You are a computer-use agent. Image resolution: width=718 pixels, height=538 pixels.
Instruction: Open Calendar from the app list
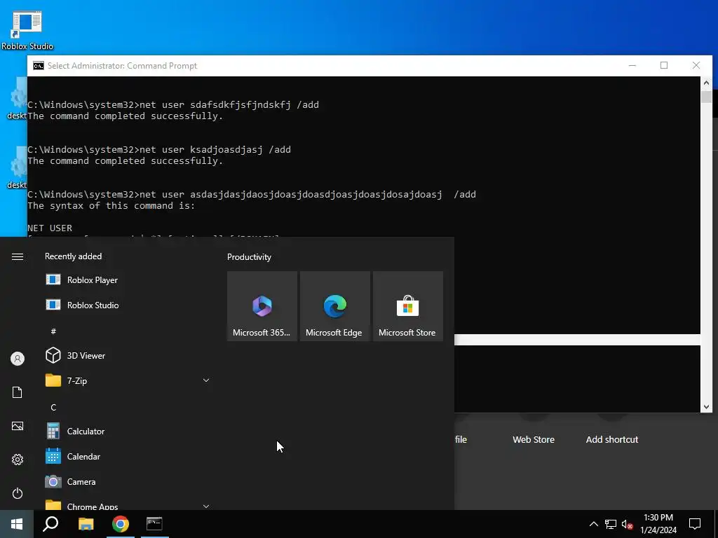[128, 457]
